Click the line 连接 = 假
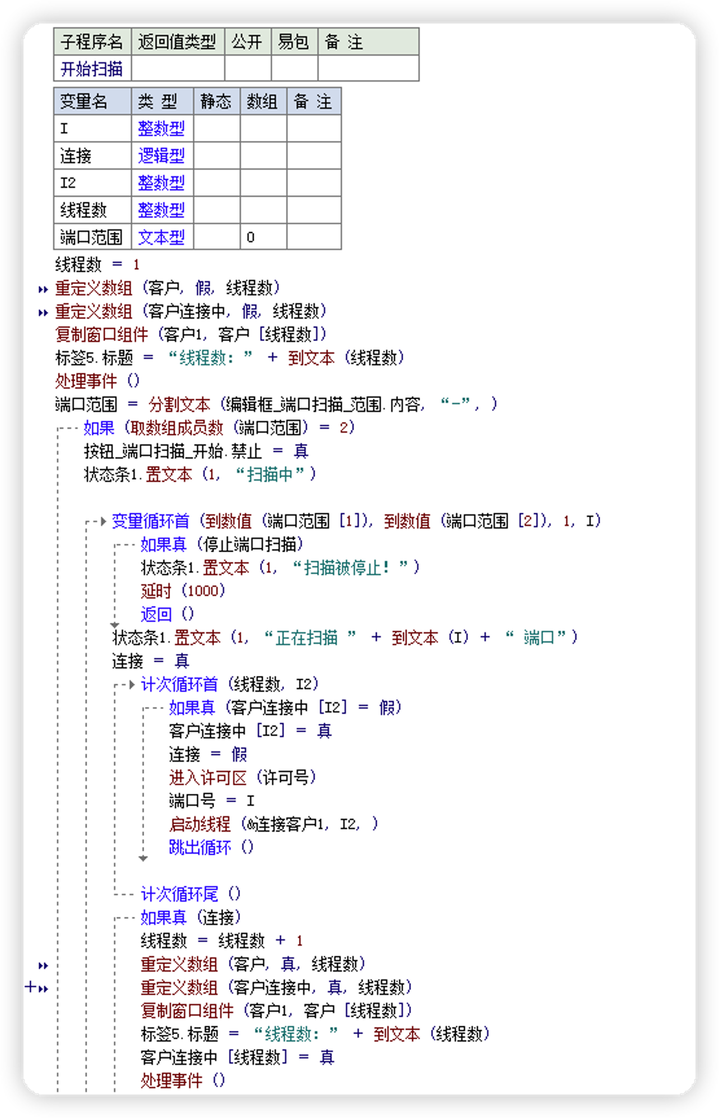 tap(208, 754)
